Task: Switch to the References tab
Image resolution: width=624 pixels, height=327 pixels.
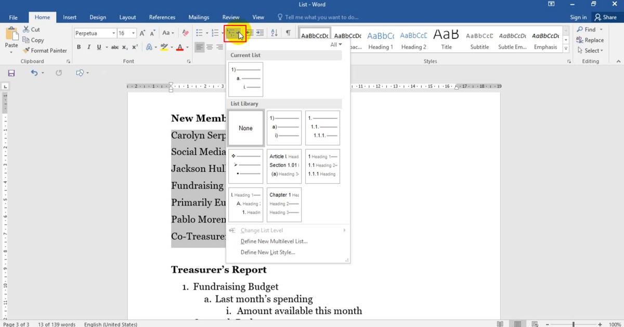Action: [x=162, y=17]
